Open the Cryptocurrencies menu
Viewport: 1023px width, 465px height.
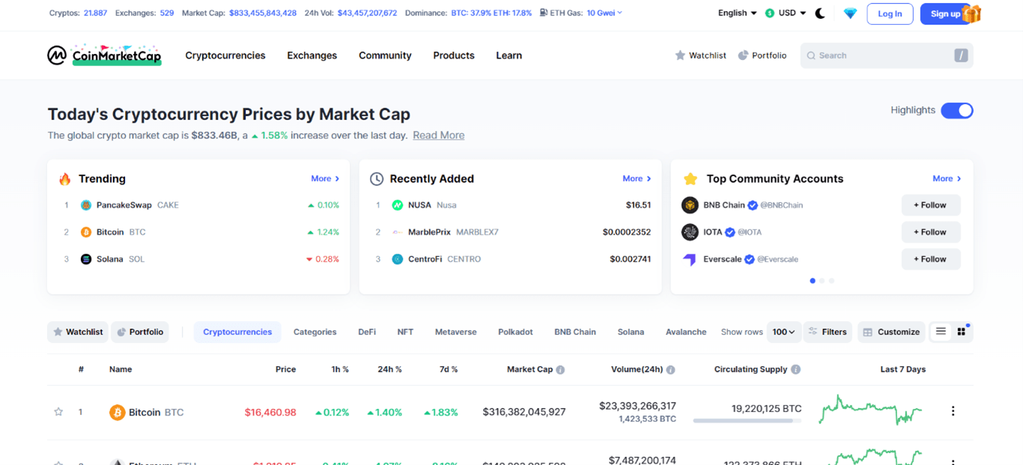click(225, 55)
